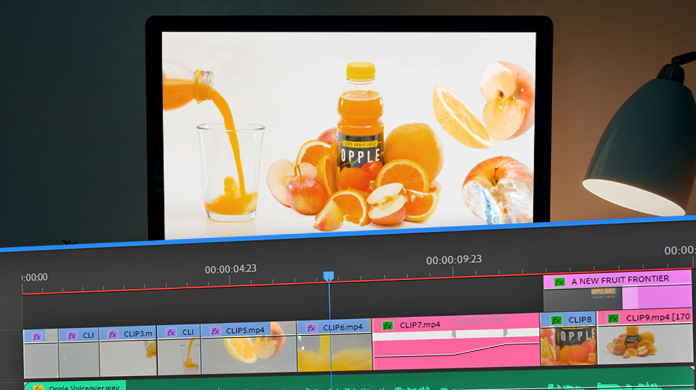Click the fx badge on CLIP9.mp4
Screen dimensions: 696x390
(x=613, y=318)
